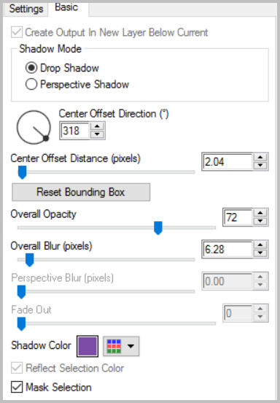Open the shadow color palette dropdown arrow

[131, 346]
